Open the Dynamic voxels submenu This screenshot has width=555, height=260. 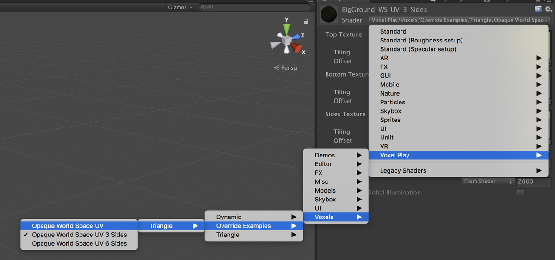click(x=254, y=217)
